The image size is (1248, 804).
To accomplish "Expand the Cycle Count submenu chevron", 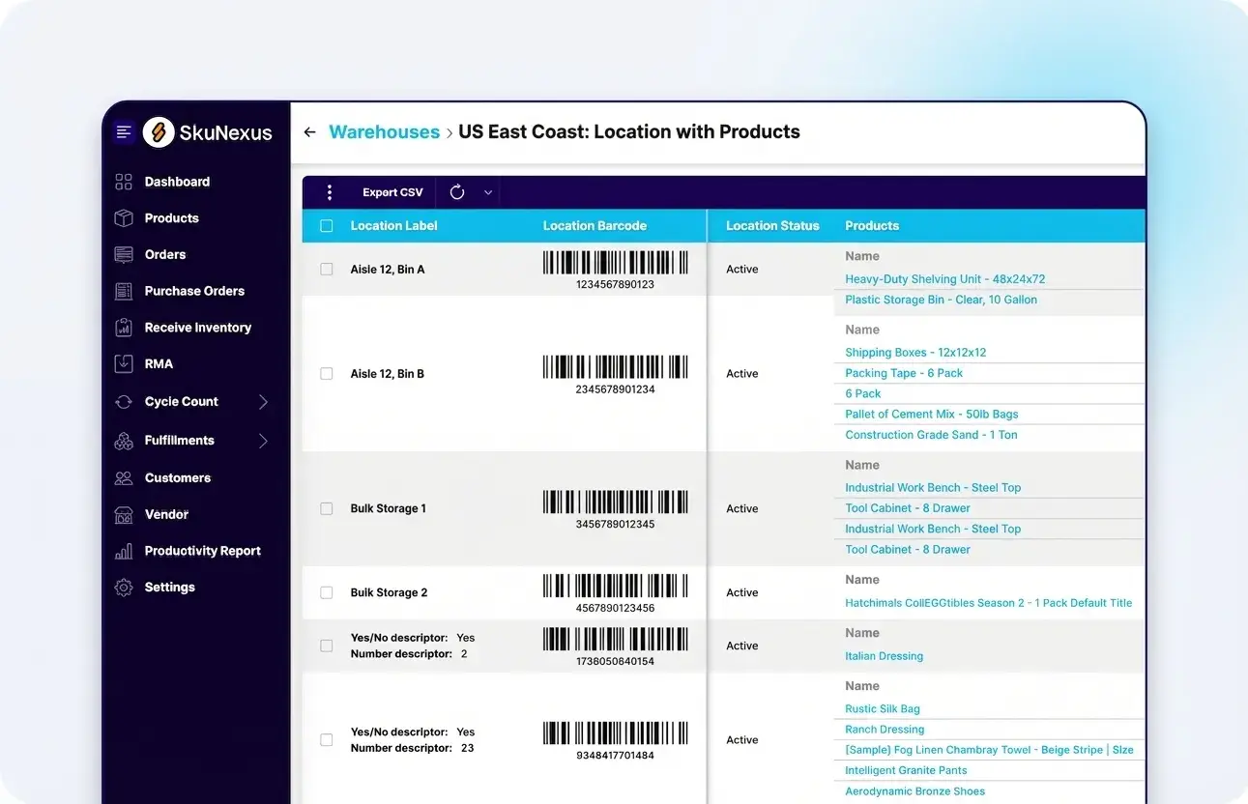I will click(x=263, y=402).
